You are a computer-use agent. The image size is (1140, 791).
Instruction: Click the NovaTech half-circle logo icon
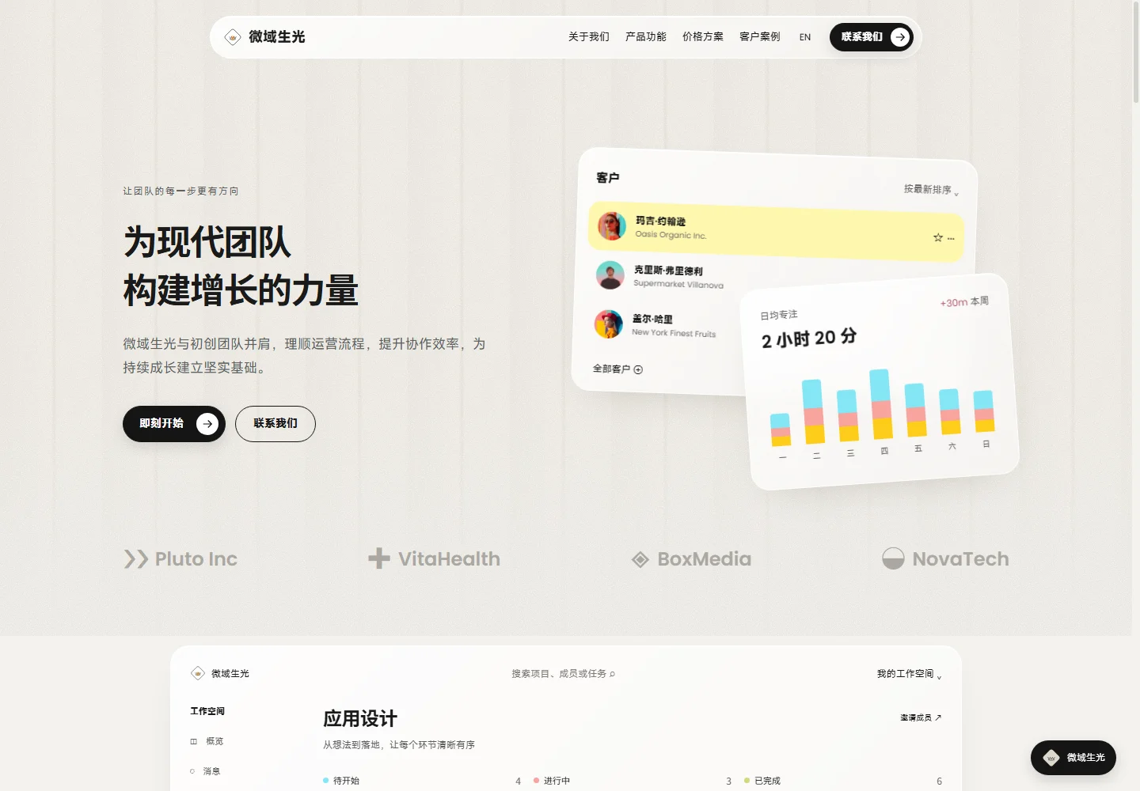(x=893, y=558)
